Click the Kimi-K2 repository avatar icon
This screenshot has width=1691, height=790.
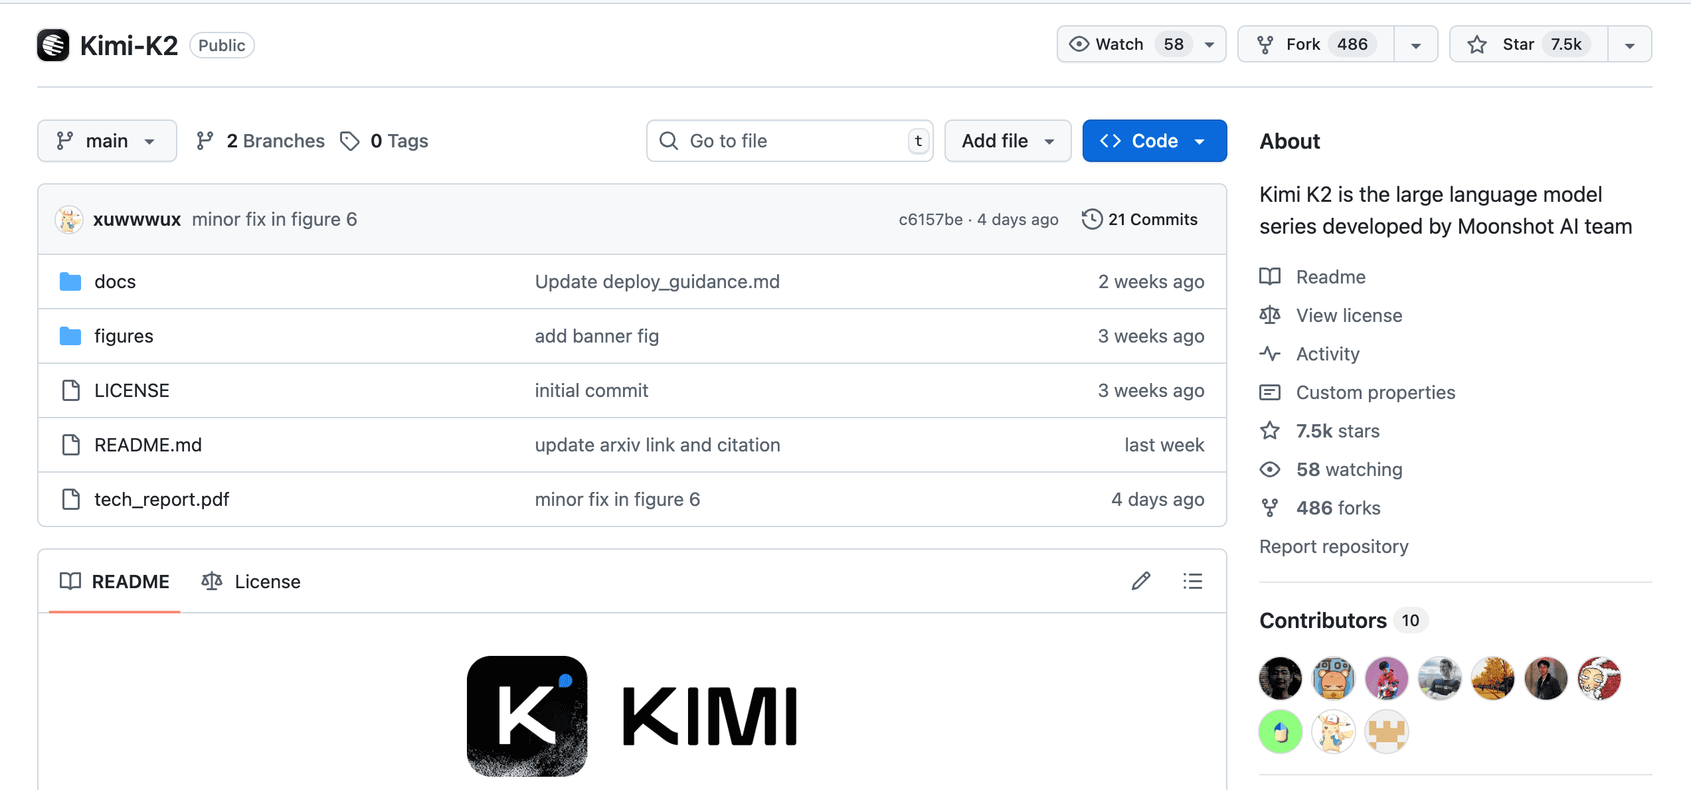click(53, 45)
